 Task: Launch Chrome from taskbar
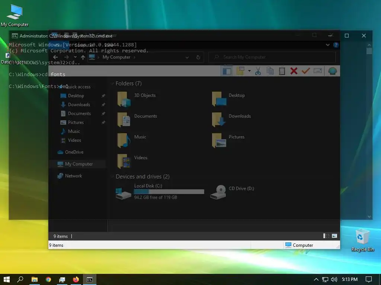click(48, 279)
